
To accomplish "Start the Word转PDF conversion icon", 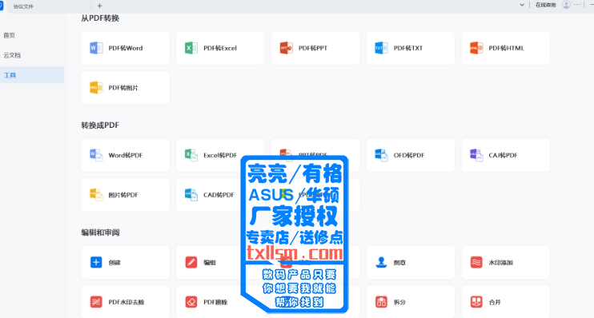I will point(96,155).
